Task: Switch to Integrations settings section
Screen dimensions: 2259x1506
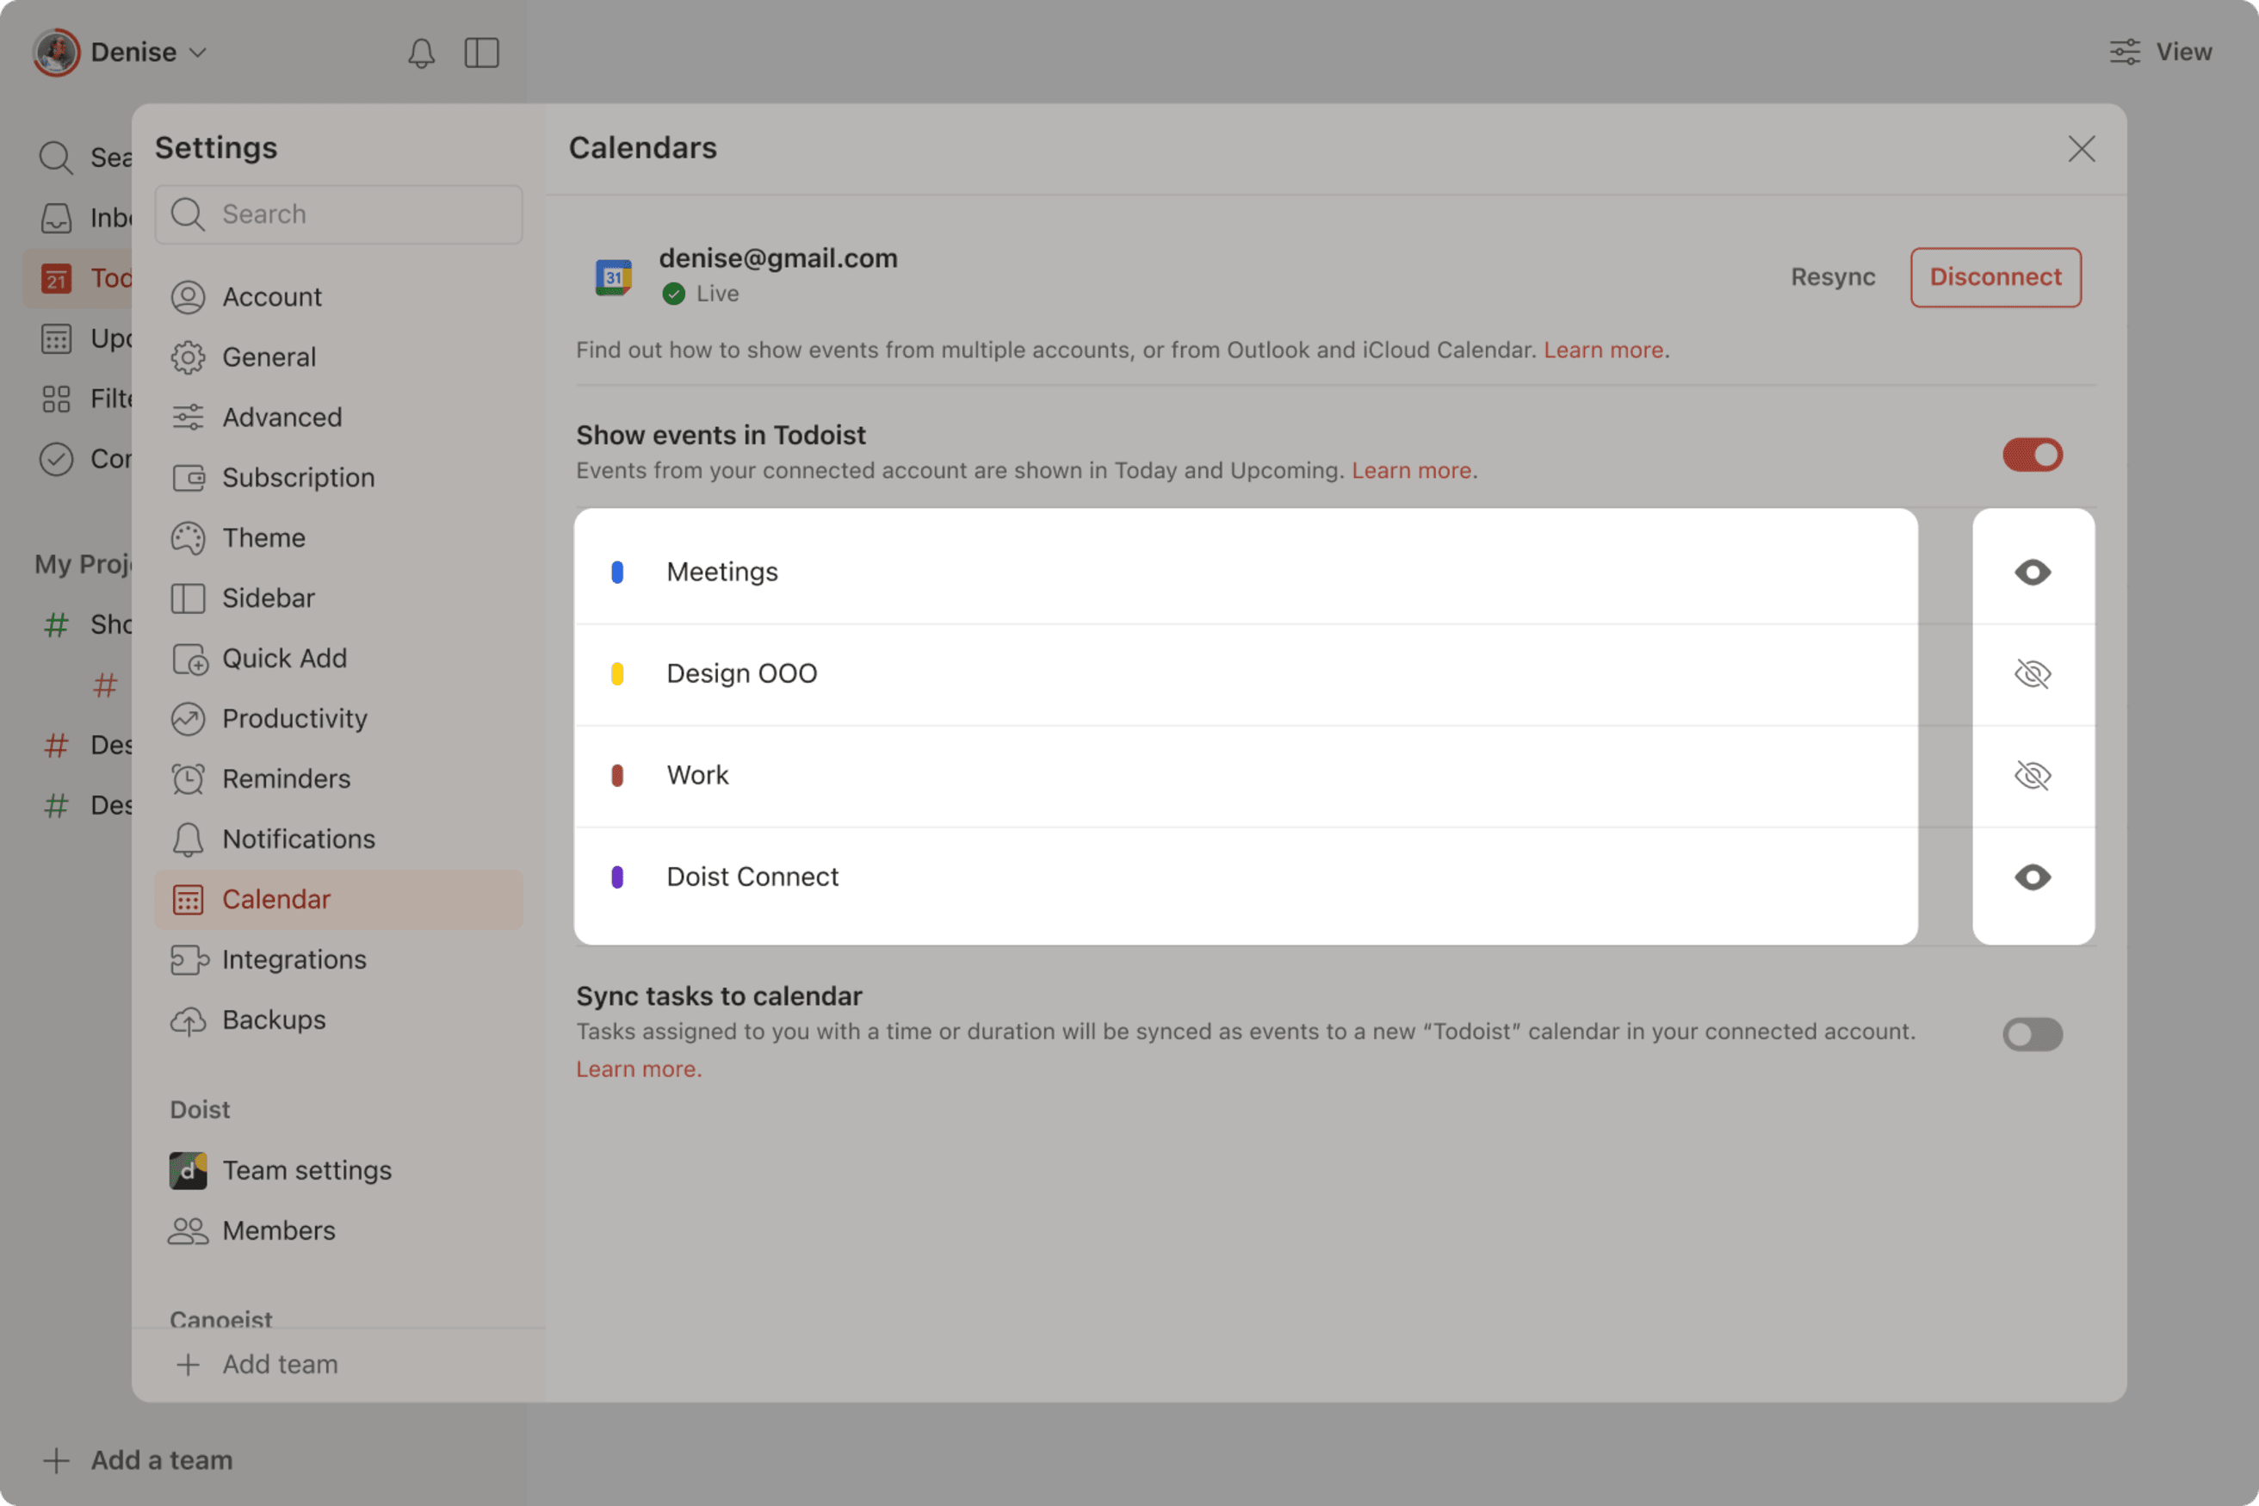Action: click(293, 959)
